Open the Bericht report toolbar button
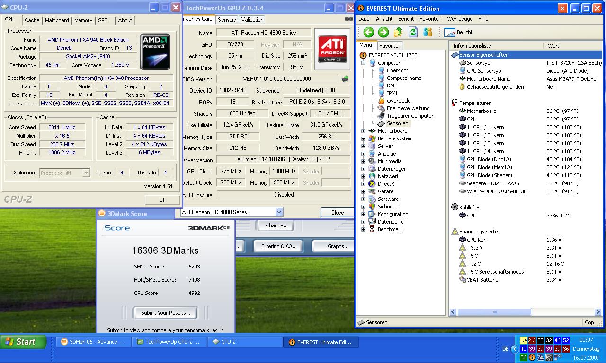The width and height of the screenshot is (606, 363). pos(458,32)
